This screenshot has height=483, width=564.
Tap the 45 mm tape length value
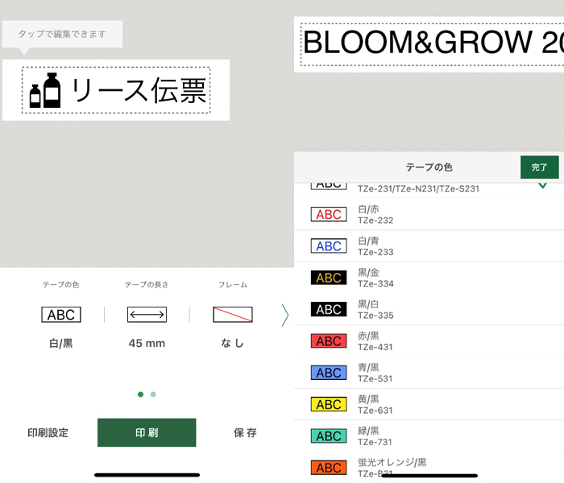coord(147,343)
